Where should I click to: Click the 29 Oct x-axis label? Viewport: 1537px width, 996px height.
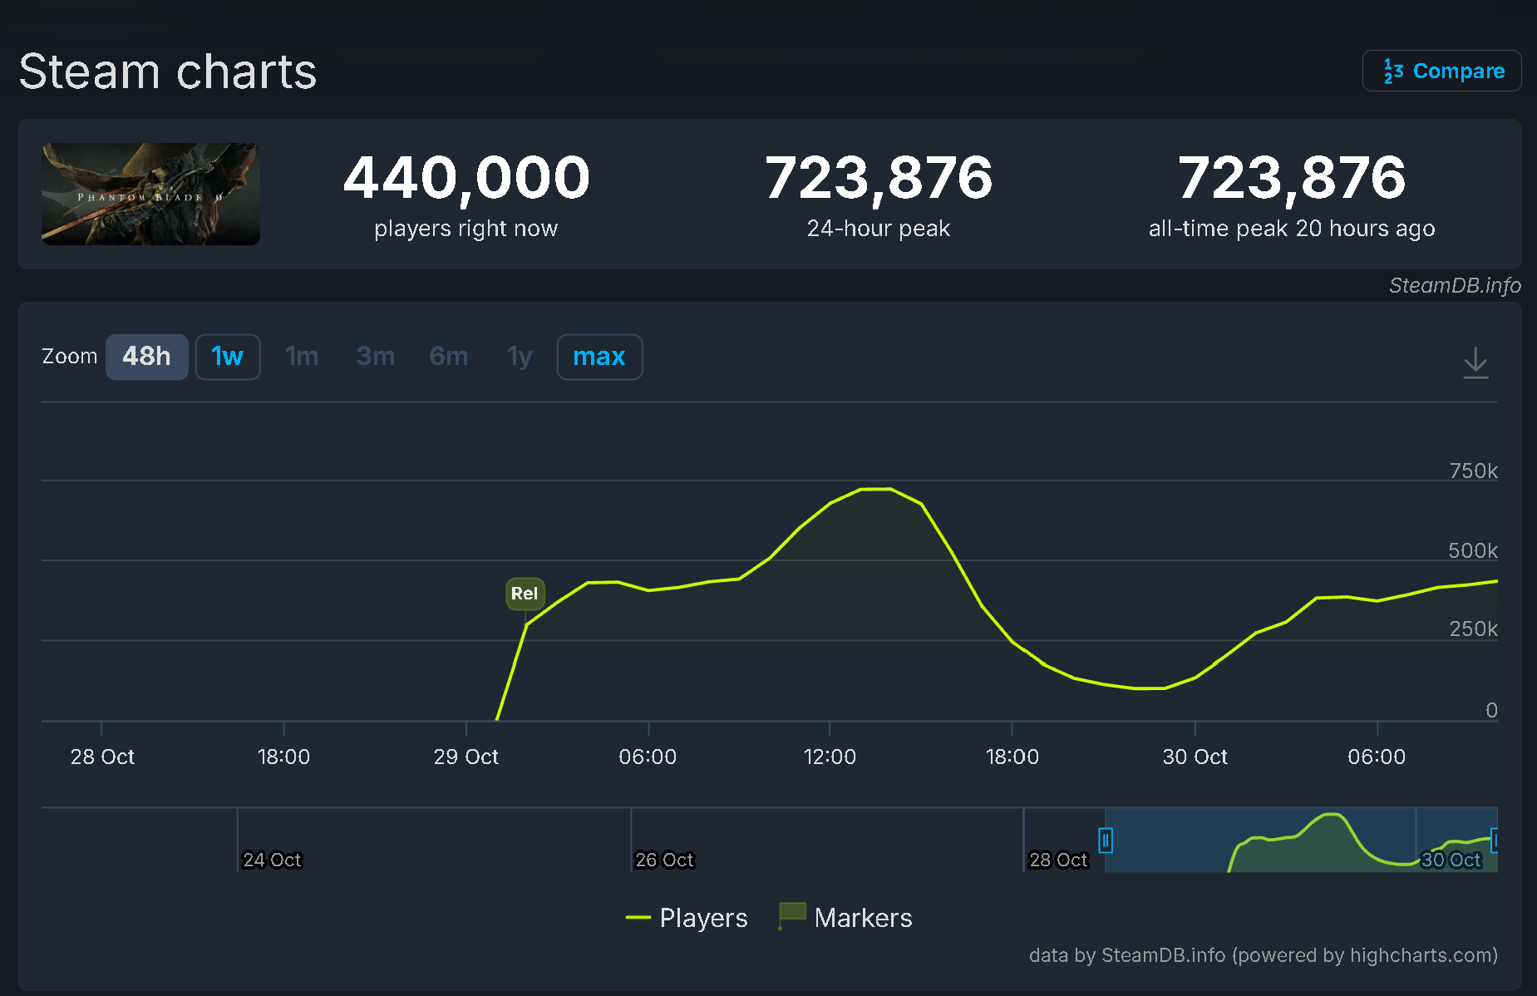pos(466,757)
